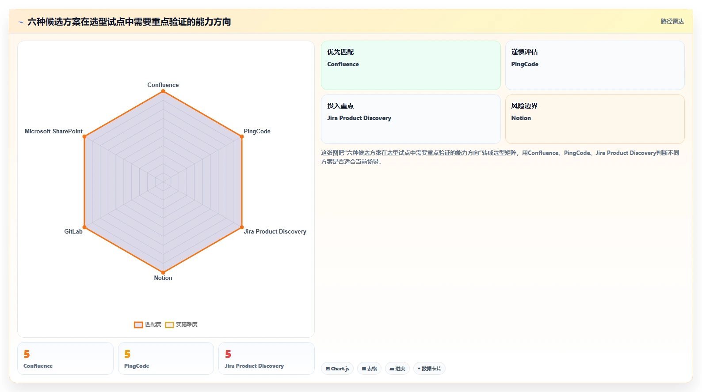This screenshot has height=392, width=702.
Task: Click the page title 六种候选方案 heading
Action: click(x=129, y=22)
